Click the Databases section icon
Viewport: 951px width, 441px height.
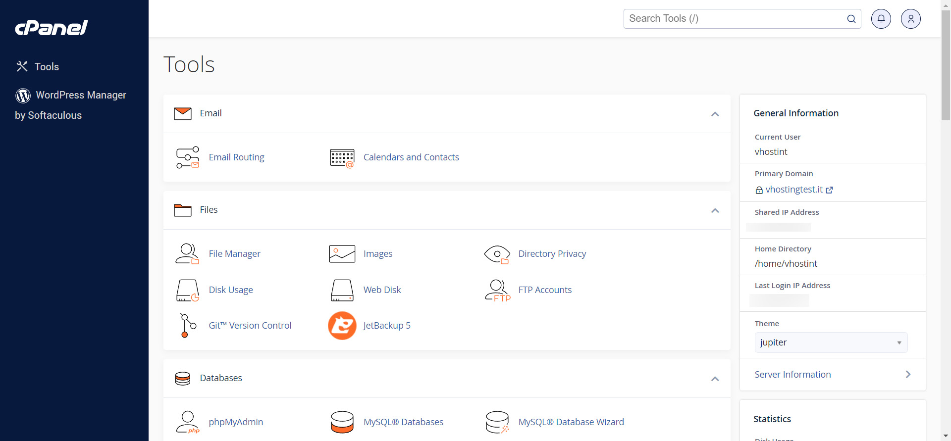click(x=183, y=379)
